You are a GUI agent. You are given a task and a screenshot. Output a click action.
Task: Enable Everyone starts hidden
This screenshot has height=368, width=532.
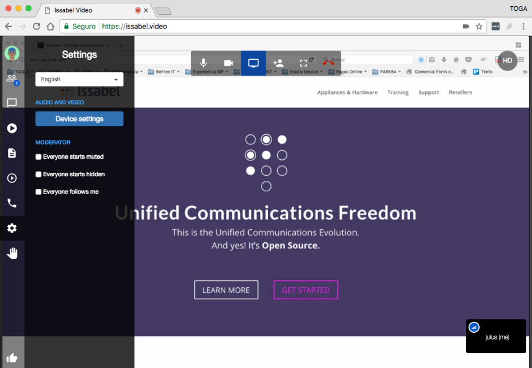click(38, 175)
